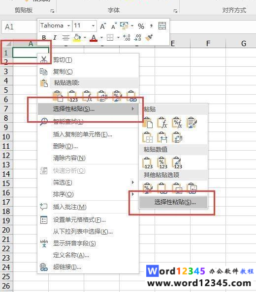Click the accounting number format icon

(x=124, y=26)
